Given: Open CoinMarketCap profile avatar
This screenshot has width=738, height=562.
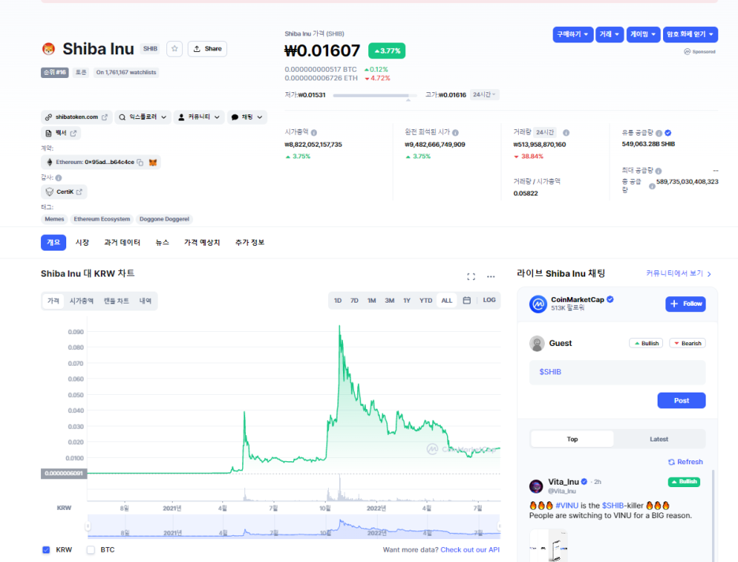Looking at the screenshot, I should [538, 304].
